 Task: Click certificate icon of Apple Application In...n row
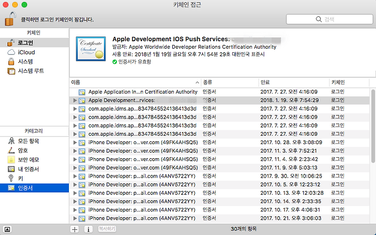point(82,92)
